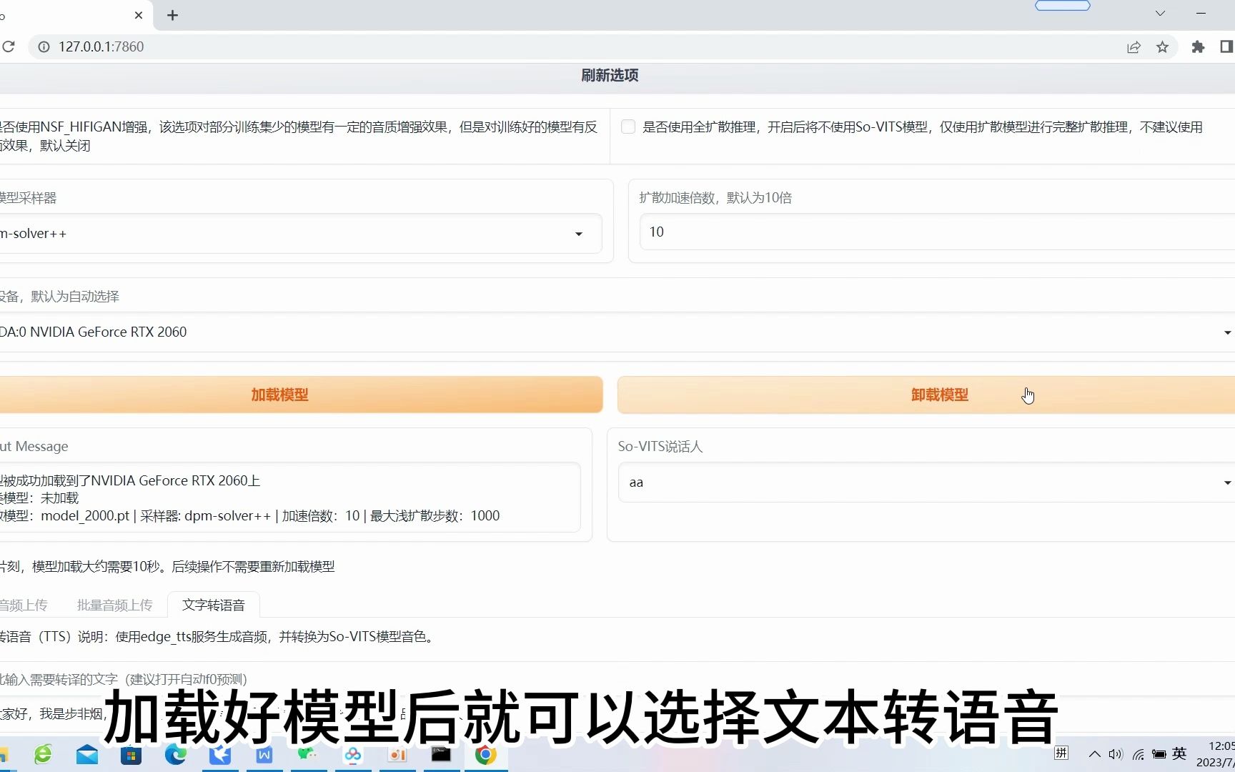Expand the CUDA:0 NVIDIA GeForce RTX 2060 dropdown

point(1226,332)
